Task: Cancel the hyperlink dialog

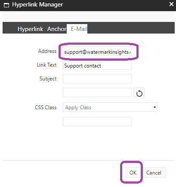Action: (154, 172)
